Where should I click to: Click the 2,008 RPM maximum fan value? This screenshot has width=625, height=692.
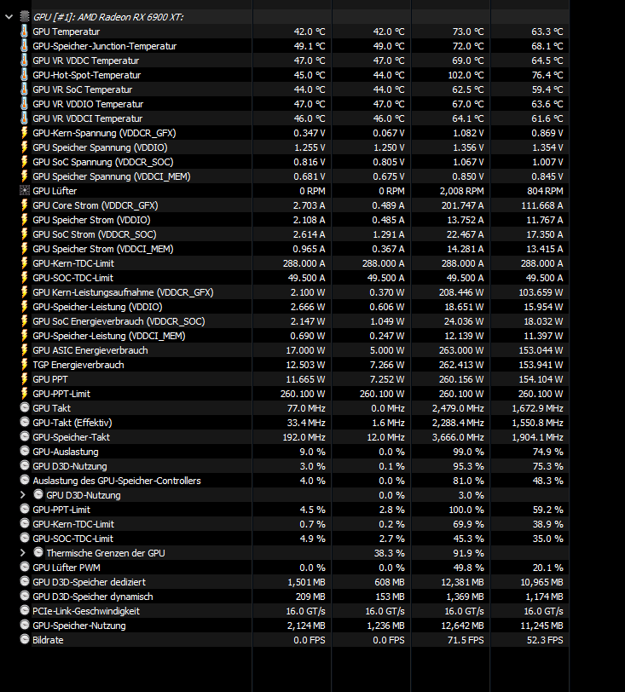(x=461, y=191)
